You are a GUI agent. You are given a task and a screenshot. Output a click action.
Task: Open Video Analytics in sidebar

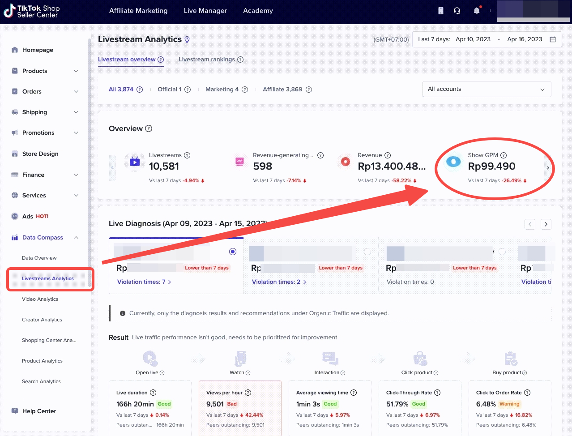tap(40, 299)
